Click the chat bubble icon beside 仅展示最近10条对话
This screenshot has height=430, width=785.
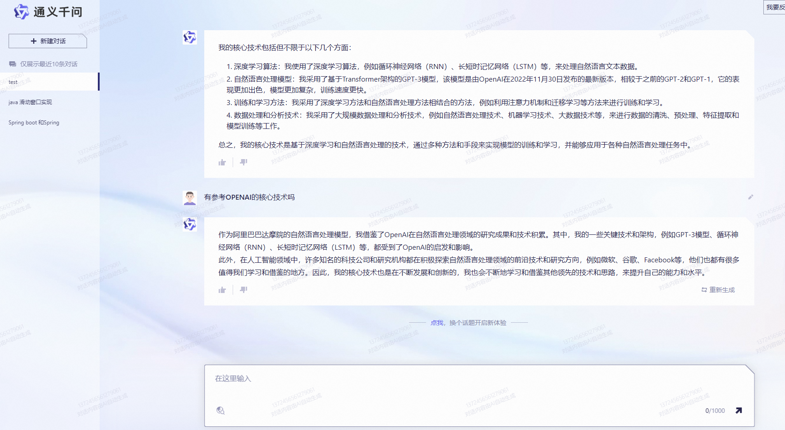click(13, 64)
